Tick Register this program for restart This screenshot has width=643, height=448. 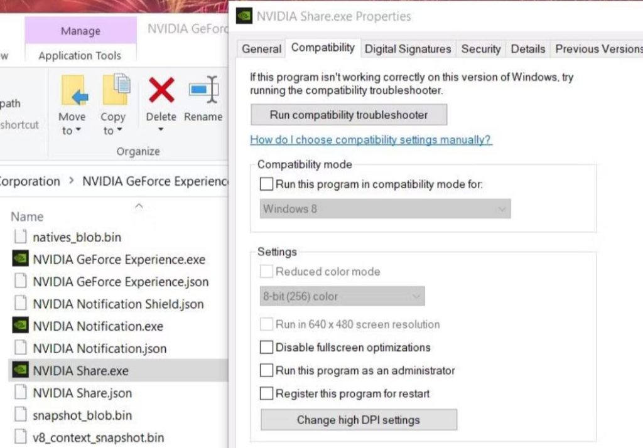coord(266,393)
